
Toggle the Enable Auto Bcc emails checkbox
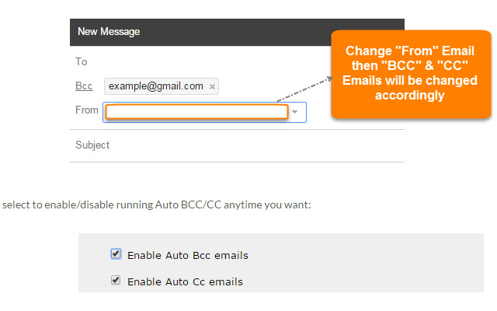coord(116,253)
